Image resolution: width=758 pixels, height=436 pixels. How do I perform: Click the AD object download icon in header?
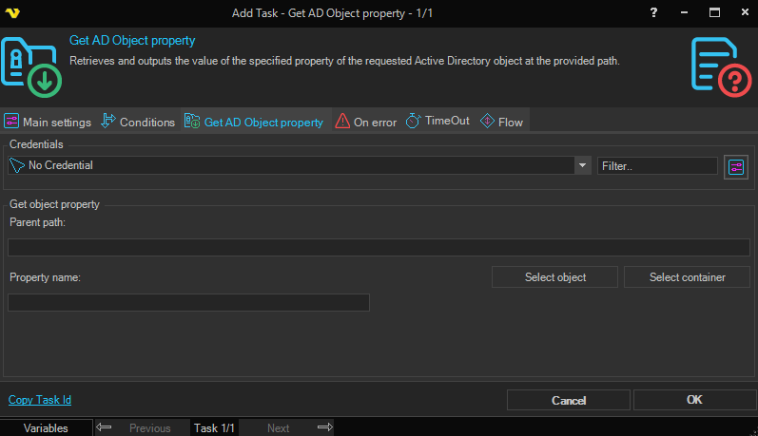point(31,66)
